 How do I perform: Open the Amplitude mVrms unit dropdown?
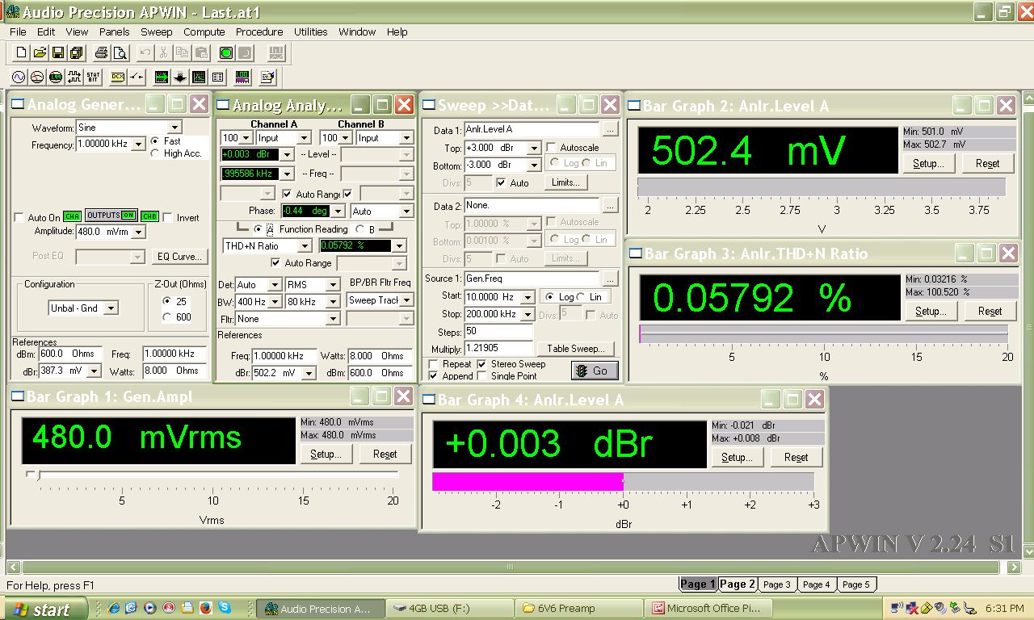coord(139,232)
